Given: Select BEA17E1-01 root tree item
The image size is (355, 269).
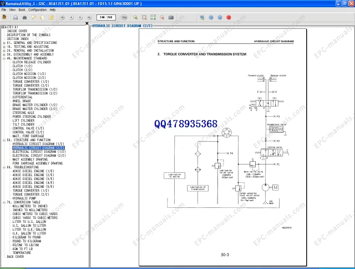Looking at the screenshot, I should [10, 27].
